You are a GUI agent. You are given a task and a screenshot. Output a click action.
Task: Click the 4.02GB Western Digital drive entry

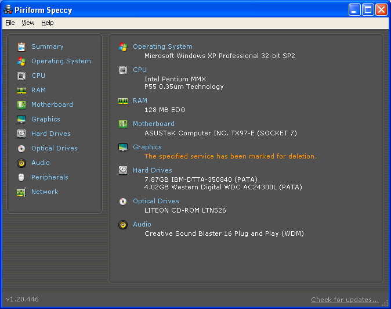[223, 188]
